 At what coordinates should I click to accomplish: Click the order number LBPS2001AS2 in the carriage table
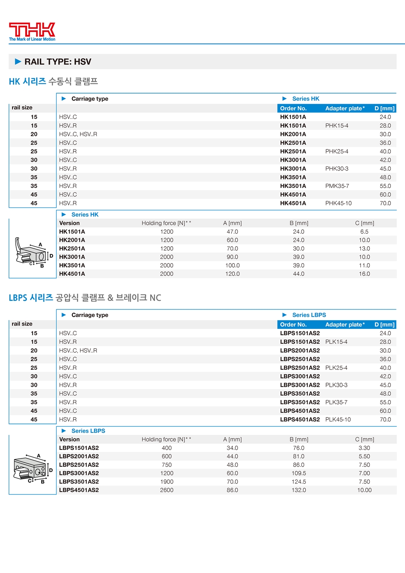click(x=300, y=350)
